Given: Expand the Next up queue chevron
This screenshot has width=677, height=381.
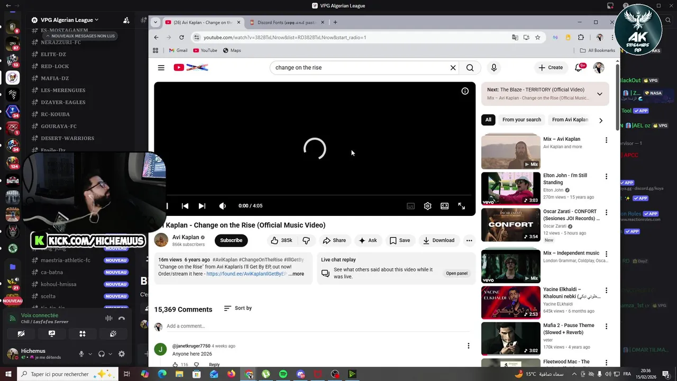Looking at the screenshot, I should pos(599,94).
